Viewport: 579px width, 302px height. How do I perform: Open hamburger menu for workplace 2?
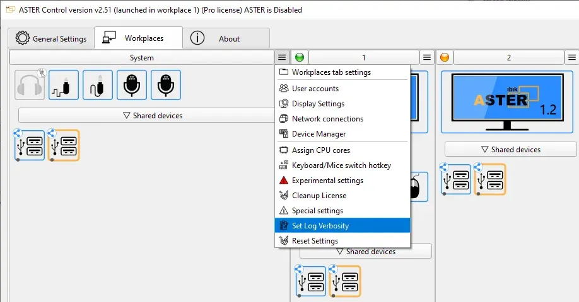(571, 58)
